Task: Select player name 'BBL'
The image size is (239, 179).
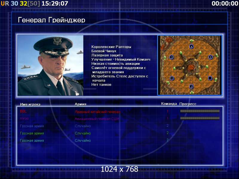Action: tap(23, 111)
